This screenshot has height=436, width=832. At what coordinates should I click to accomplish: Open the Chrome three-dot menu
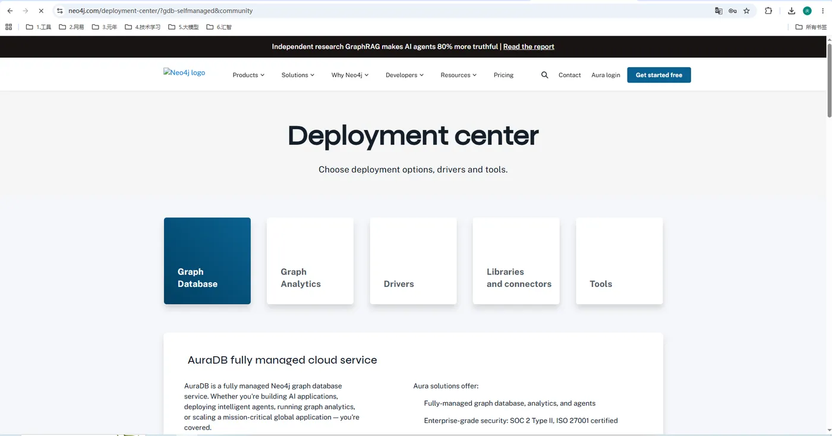(x=822, y=11)
